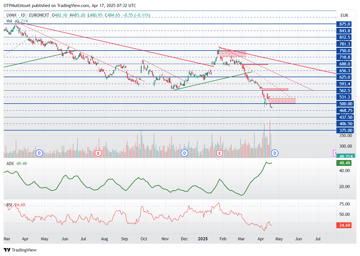Click the dividend marker near May 2024
360x256 pixels.
39,153
